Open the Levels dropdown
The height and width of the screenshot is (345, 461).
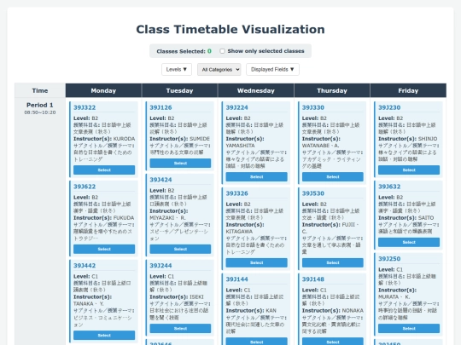(177, 70)
